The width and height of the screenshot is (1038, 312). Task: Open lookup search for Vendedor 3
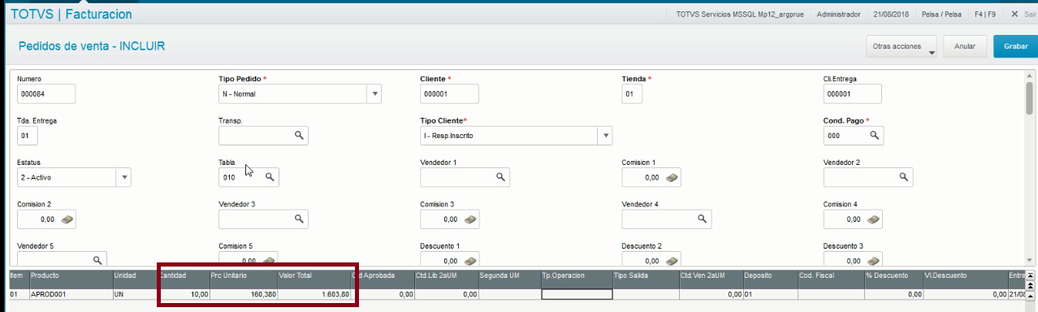point(299,219)
